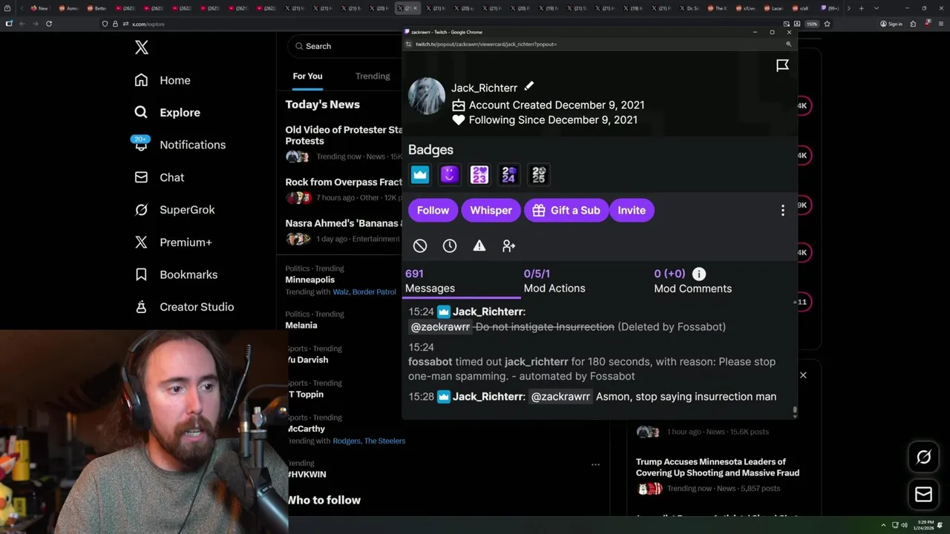
Task: Click the warn user triangle icon
Action: (x=479, y=245)
